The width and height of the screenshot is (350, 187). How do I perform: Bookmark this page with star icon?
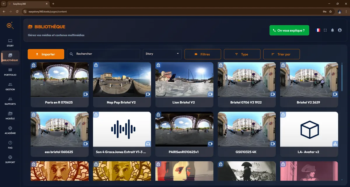(330, 12)
